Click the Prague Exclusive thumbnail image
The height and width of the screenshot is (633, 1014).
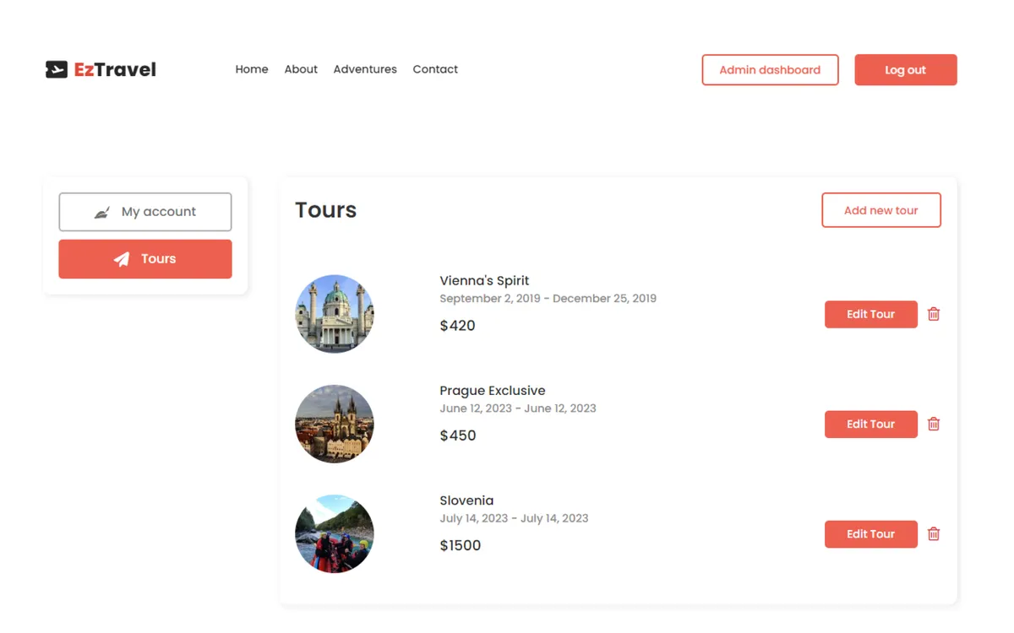(x=335, y=424)
